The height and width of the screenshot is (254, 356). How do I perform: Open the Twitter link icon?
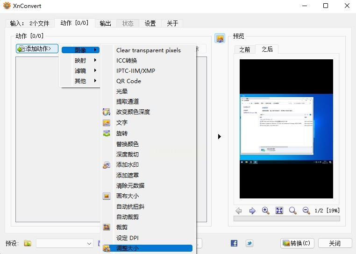click(x=249, y=243)
